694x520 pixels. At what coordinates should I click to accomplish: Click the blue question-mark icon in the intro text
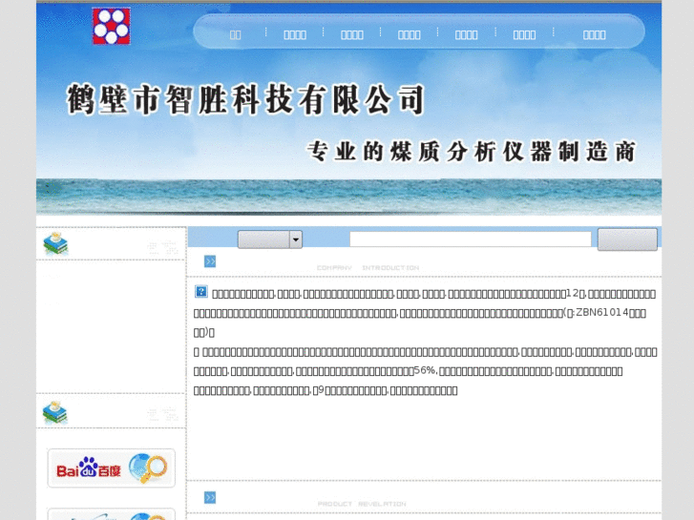click(200, 292)
